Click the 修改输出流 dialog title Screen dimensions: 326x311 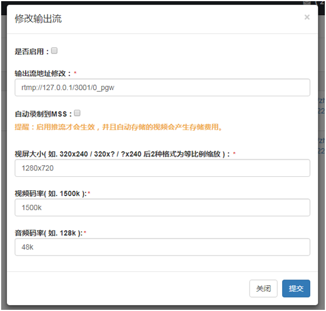click(38, 19)
